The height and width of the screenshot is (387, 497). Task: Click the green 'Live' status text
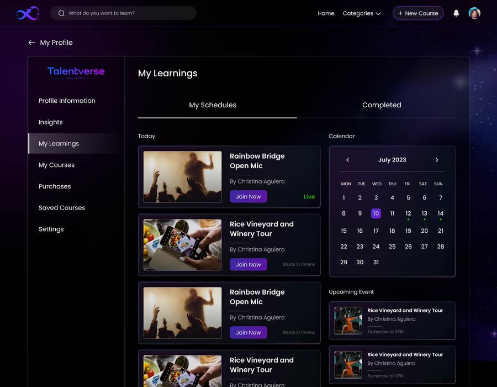pos(309,196)
